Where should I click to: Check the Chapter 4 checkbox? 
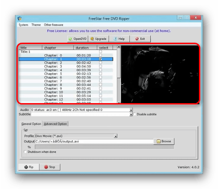click(x=100, y=70)
